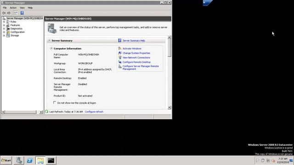Open Server Manager from the taskbar
The height and width of the screenshot is (165, 294).
coord(19,160)
